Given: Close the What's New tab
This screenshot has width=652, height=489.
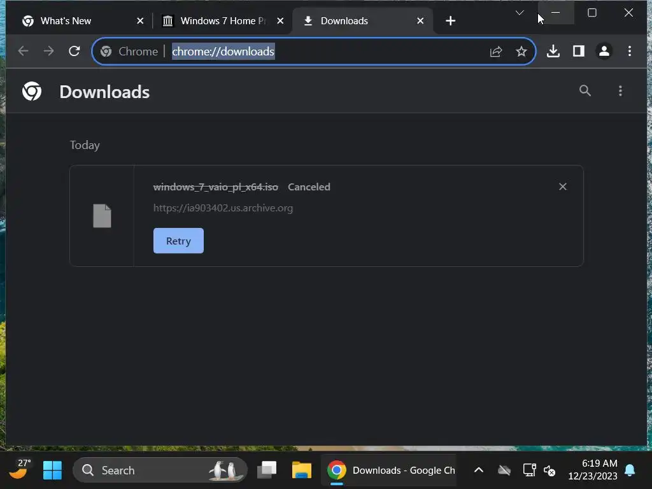Looking at the screenshot, I should pos(140,21).
